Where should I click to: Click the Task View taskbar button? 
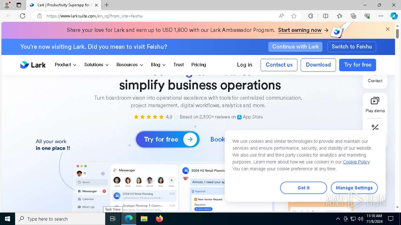113,219
